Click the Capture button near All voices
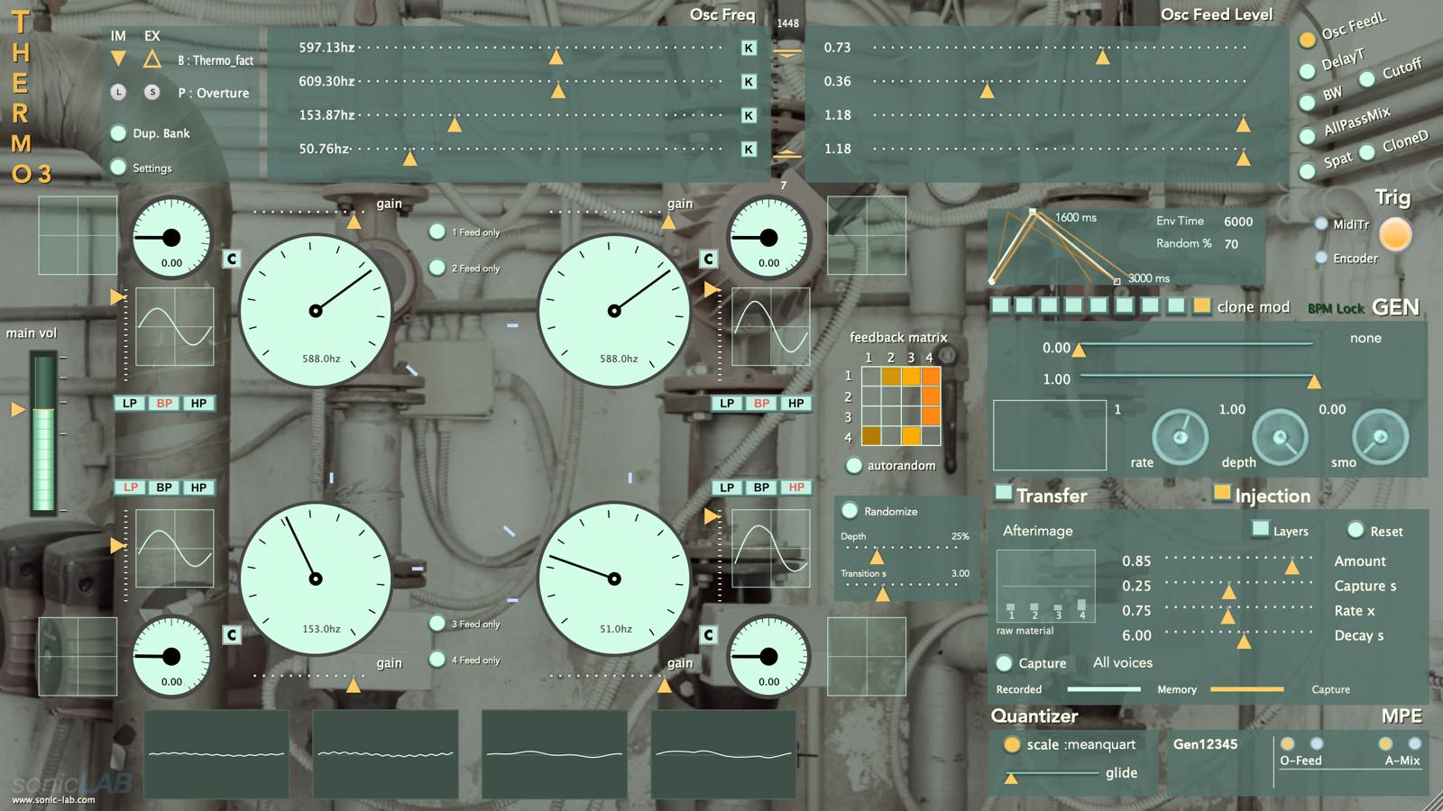The height and width of the screenshot is (811, 1443). point(1004,663)
